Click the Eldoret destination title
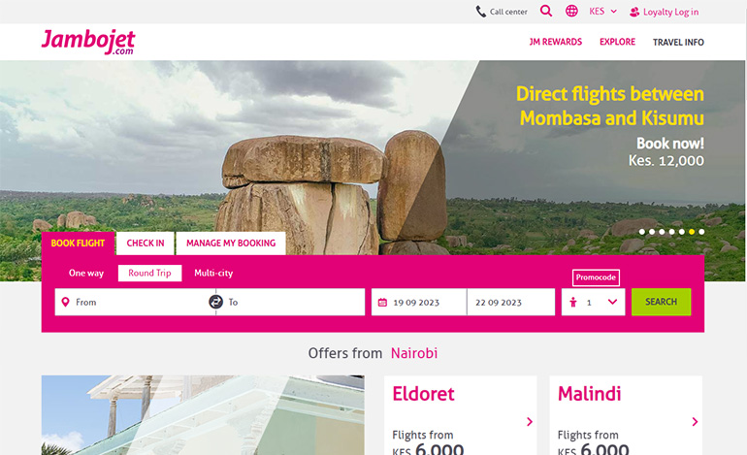 [x=423, y=394]
